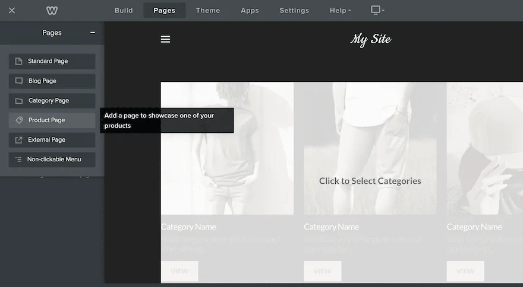Open the site hamburger menu icon

pos(165,39)
